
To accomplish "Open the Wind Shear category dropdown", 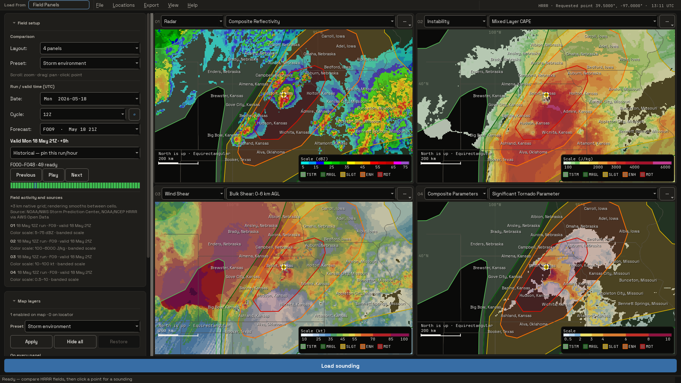I will (x=193, y=194).
